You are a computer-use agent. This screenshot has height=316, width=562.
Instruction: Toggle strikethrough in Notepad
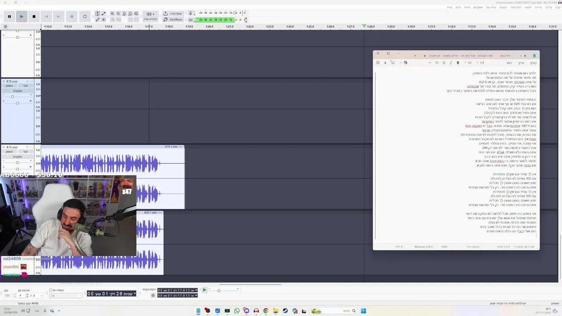[444, 63]
